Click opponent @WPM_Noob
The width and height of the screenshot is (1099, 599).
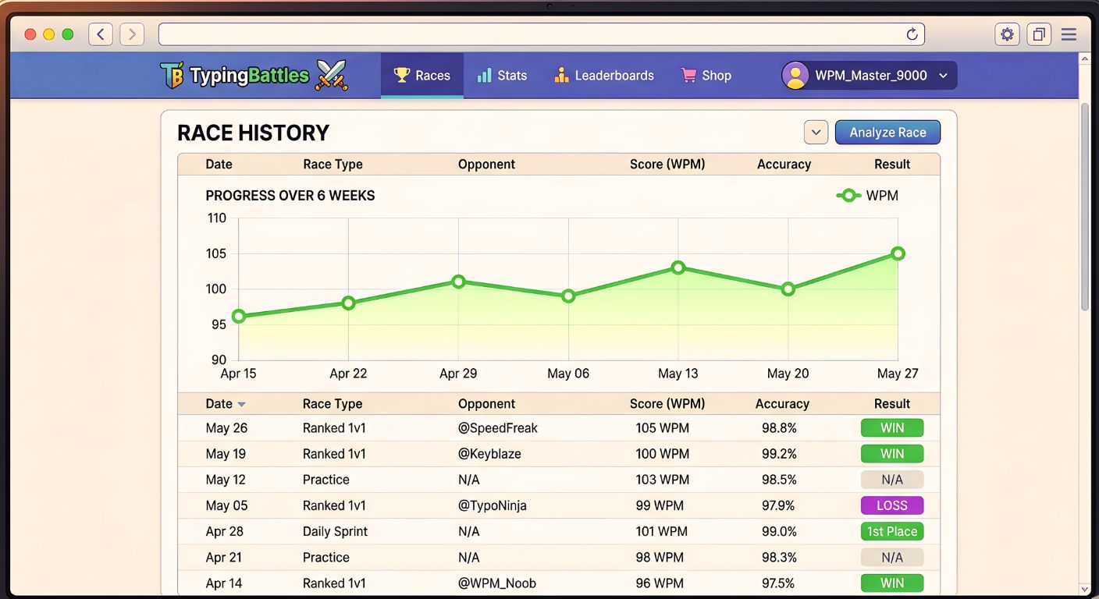click(497, 583)
